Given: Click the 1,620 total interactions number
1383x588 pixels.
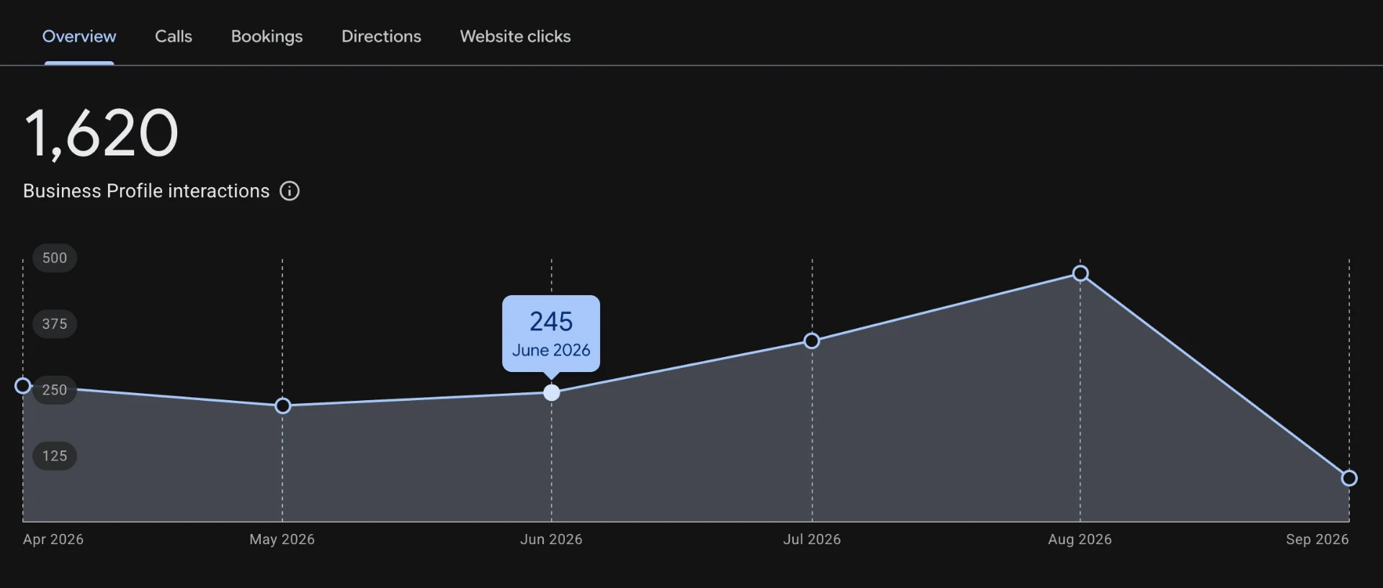Looking at the screenshot, I should (x=102, y=134).
